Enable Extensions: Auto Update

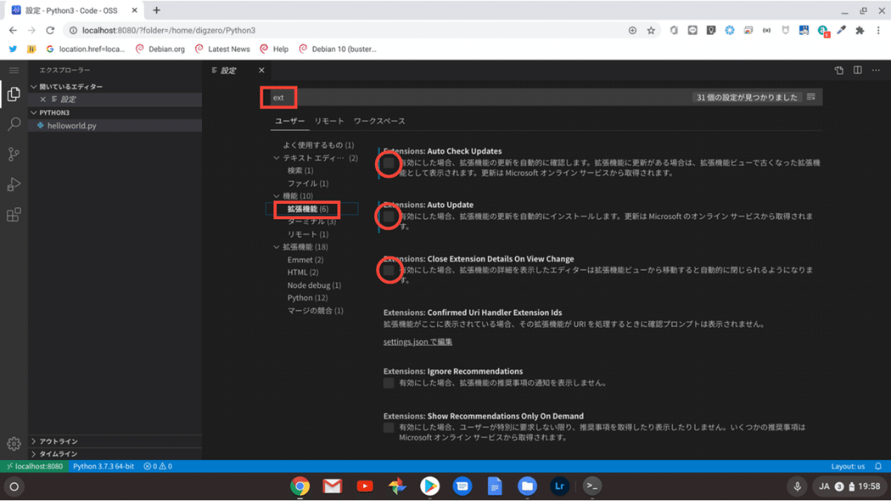tap(388, 216)
